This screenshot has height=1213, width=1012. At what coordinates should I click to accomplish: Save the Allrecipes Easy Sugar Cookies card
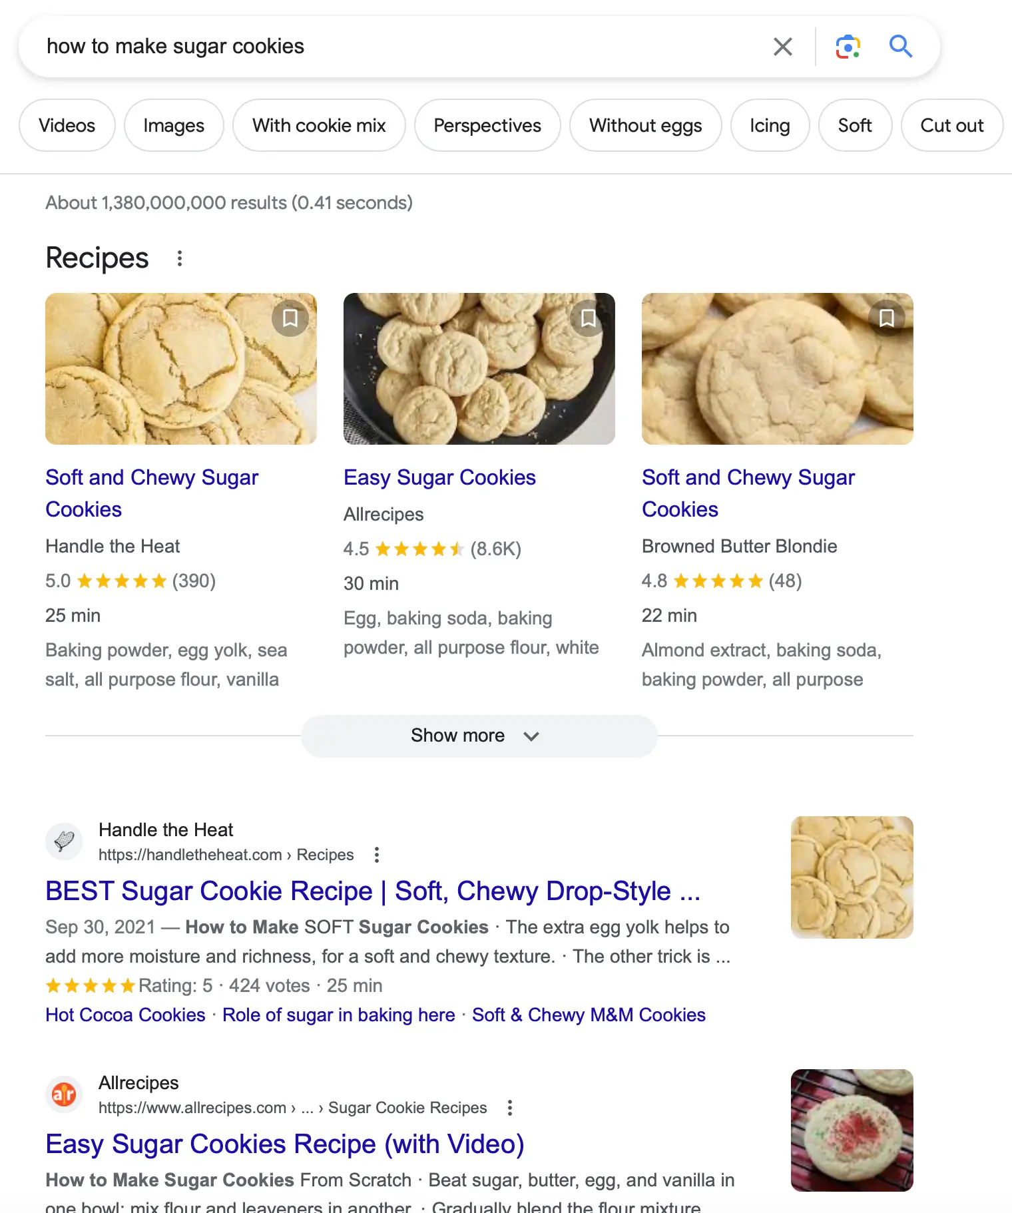pos(589,318)
